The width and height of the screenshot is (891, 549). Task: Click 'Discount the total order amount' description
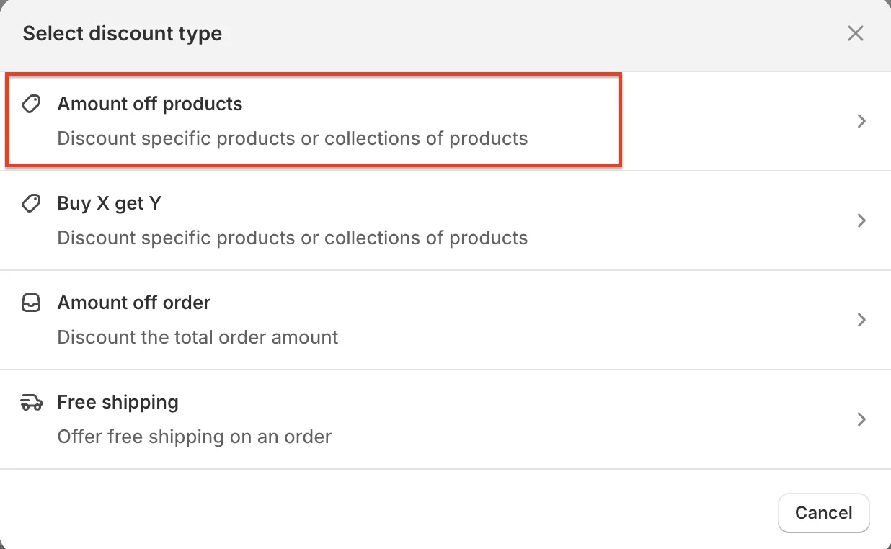(x=198, y=337)
